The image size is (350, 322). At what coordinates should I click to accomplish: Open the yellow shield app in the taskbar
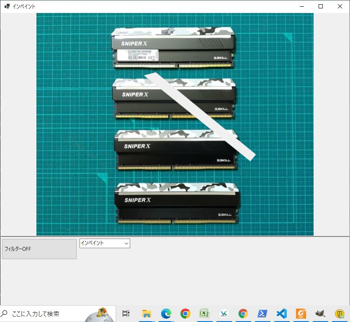coord(340,314)
